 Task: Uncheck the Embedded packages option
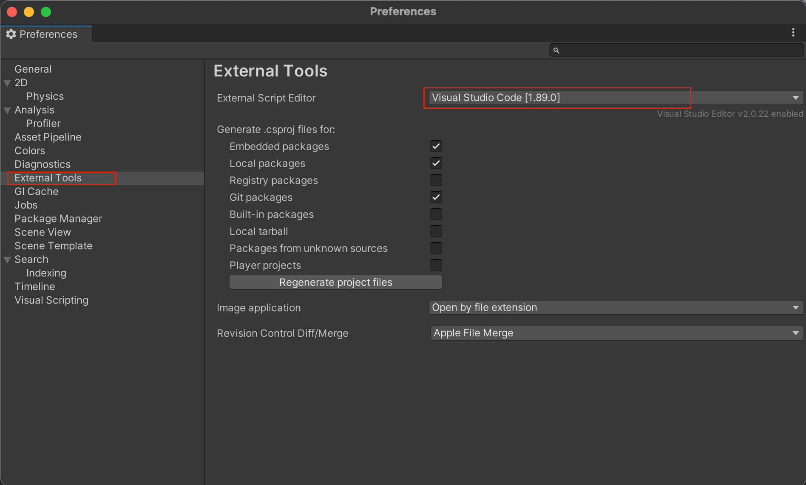436,146
